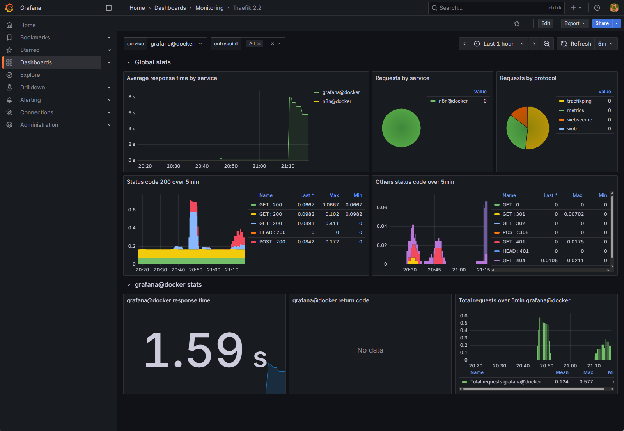Zoom out the time range
Viewport: 624px width, 431px height.
547,44
